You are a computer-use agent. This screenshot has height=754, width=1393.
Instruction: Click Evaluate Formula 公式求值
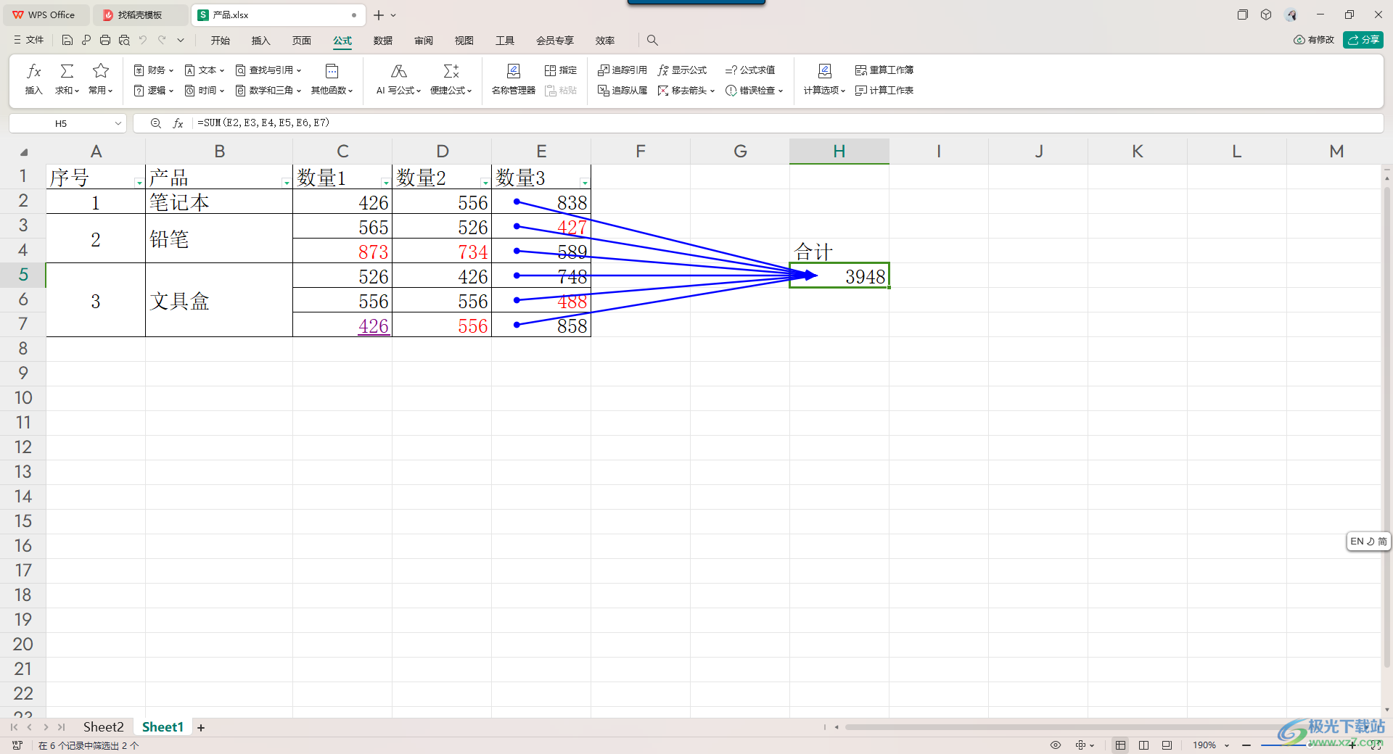pos(750,70)
